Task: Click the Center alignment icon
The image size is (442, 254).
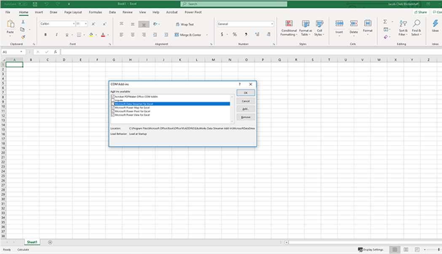Action: pyautogui.click(x=132, y=35)
